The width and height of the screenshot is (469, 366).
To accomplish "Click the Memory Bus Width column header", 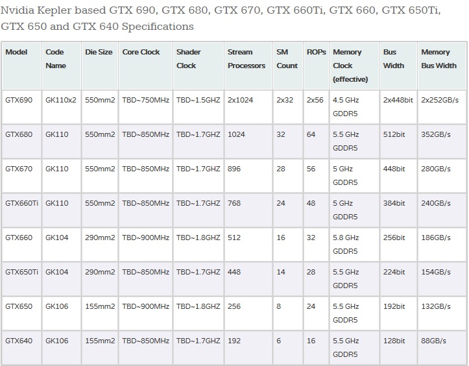I will (x=442, y=66).
